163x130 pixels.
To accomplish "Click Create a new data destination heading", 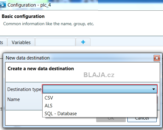I will tap(41, 69).
